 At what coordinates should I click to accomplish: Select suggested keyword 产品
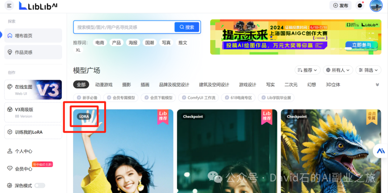pyautogui.click(x=116, y=42)
